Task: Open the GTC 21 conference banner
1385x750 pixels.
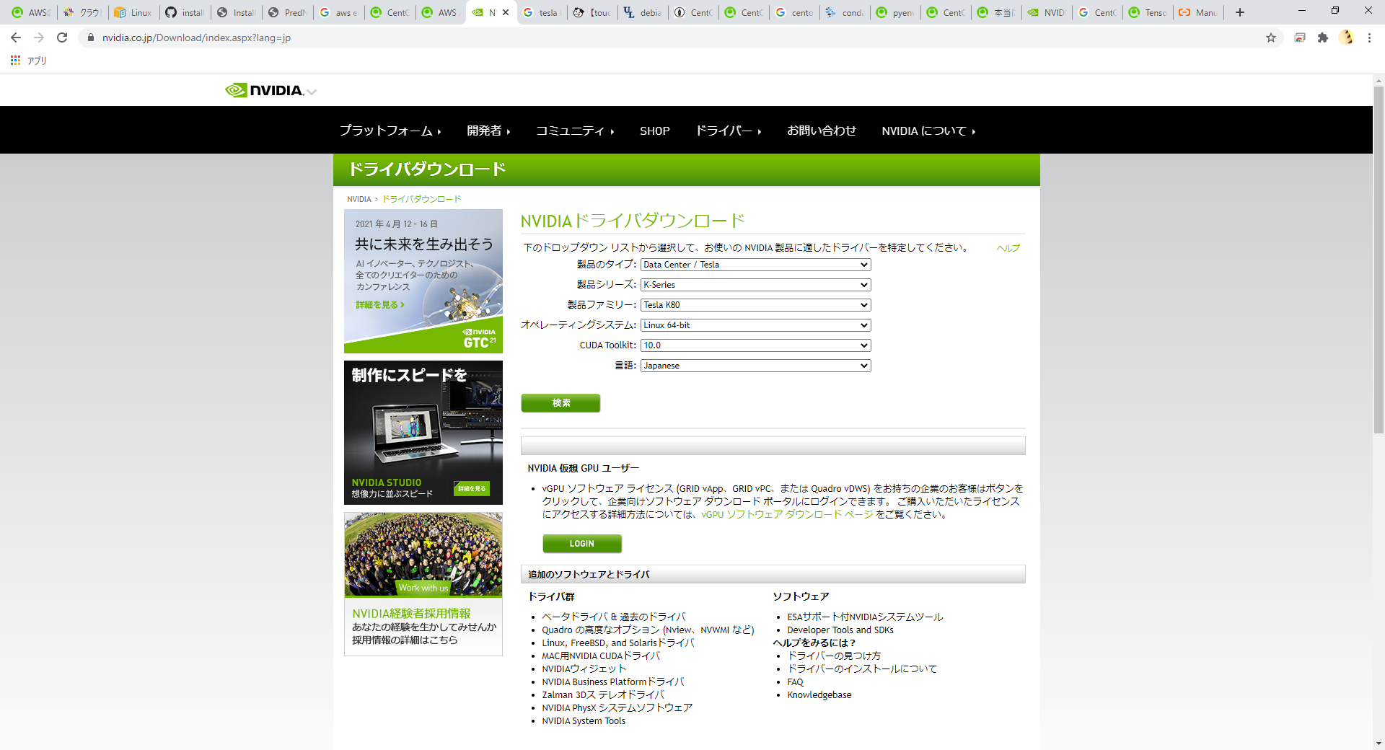Action: tap(423, 281)
